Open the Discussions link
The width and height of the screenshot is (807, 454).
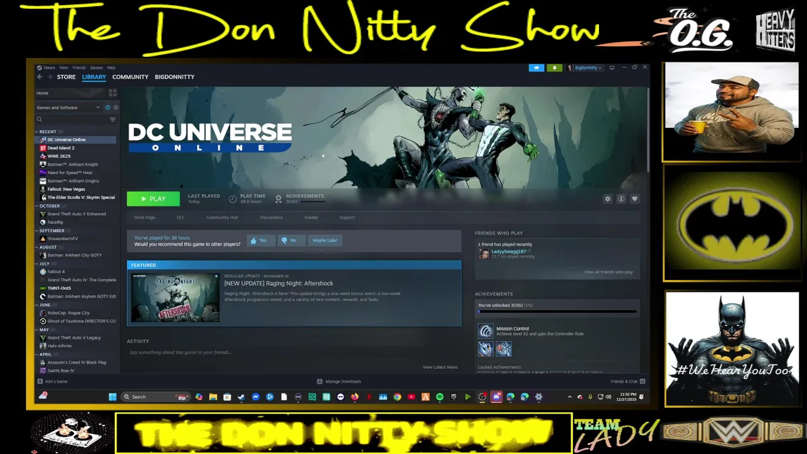(271, 218)
